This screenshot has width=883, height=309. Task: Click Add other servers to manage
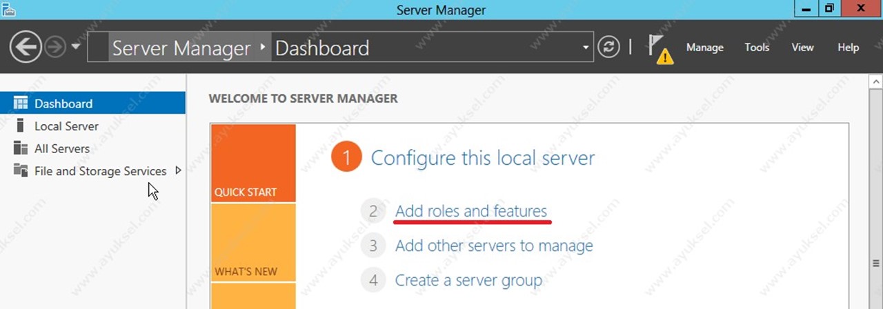(x=494, y=246)
